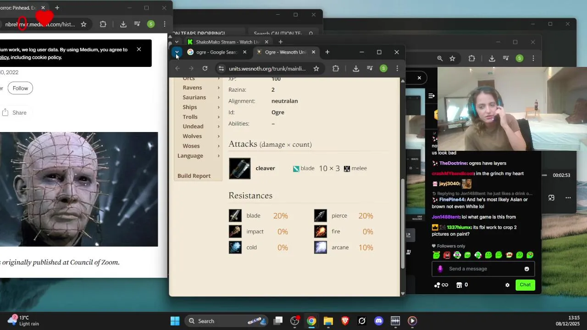The image size is (587, 330).
Task: Open media controls in the Wesnoth window
Action: 370,68
